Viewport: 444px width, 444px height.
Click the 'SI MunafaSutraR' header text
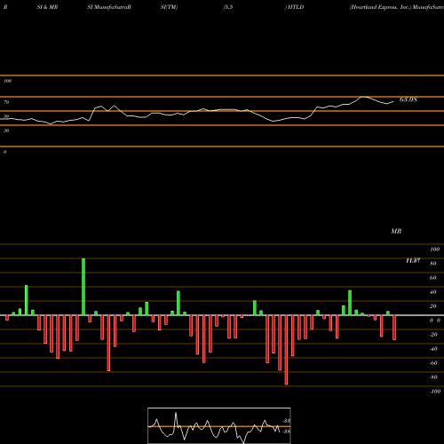[109, 7]
